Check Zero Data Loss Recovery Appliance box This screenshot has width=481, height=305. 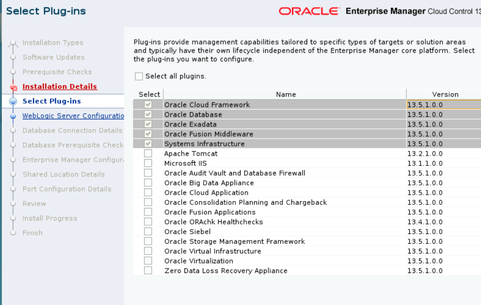pos(148,271)
